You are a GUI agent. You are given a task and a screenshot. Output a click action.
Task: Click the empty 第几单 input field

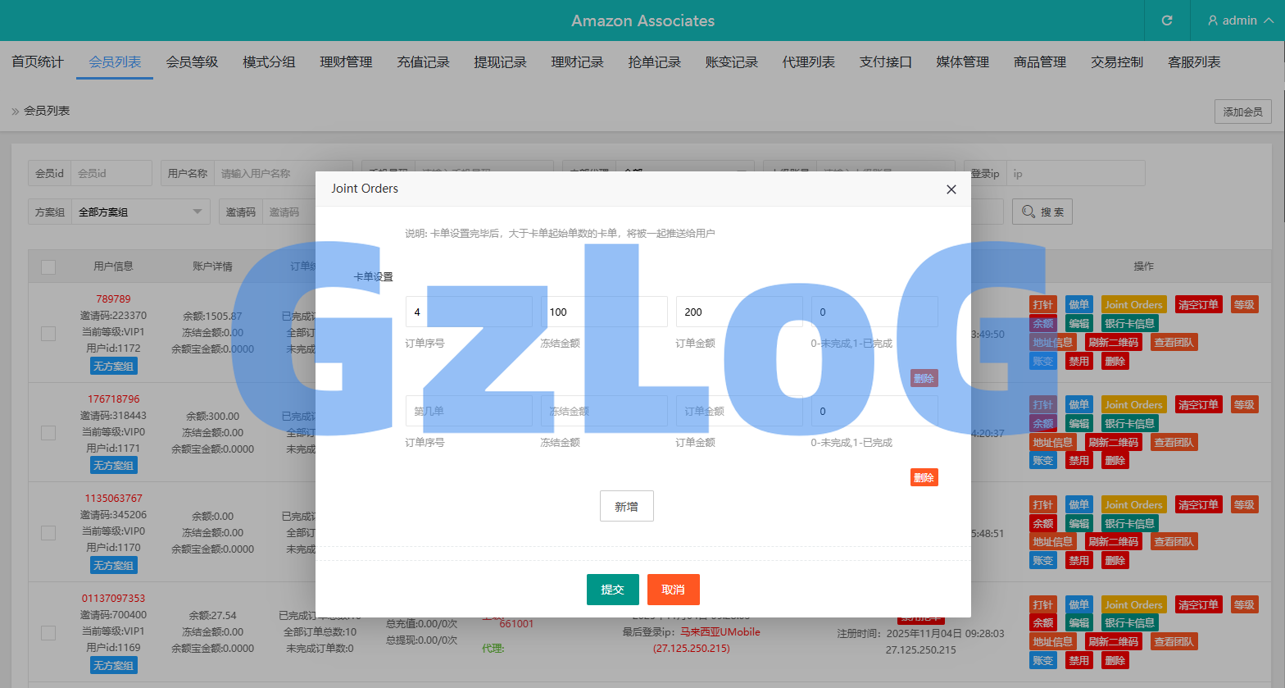(x=468, y=411)
